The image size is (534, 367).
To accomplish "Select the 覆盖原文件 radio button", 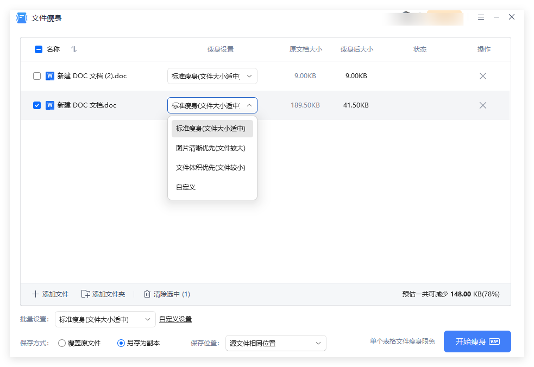I will coord(61,343).
